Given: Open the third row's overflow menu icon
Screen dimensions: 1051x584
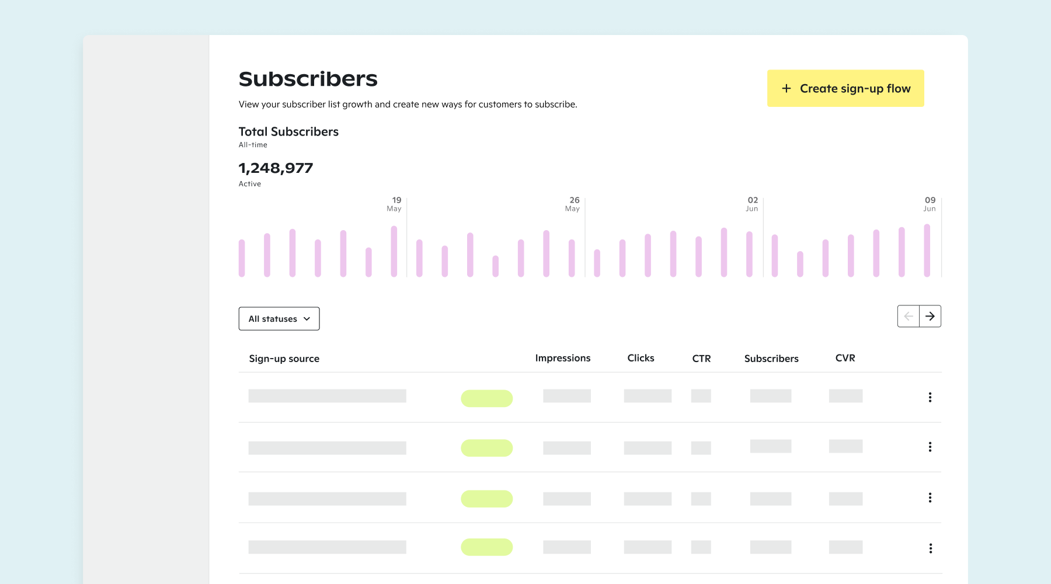Looking at the screenshot, I should click(930, 498).
